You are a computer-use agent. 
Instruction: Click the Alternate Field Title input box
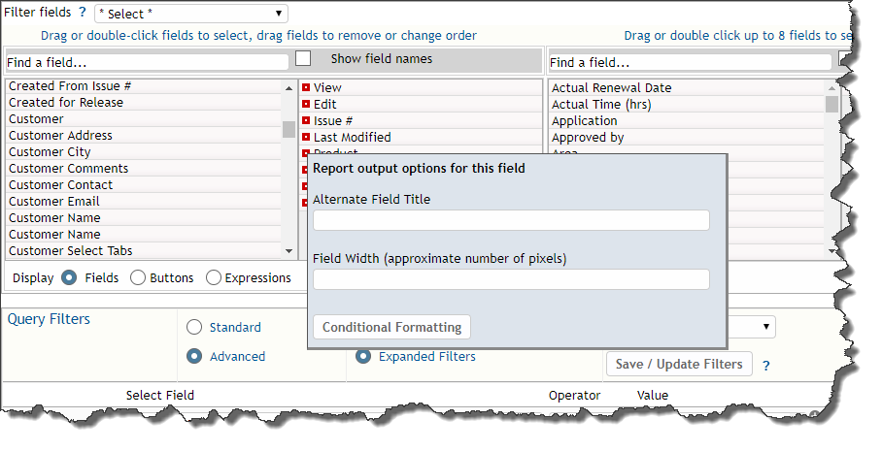511,220
